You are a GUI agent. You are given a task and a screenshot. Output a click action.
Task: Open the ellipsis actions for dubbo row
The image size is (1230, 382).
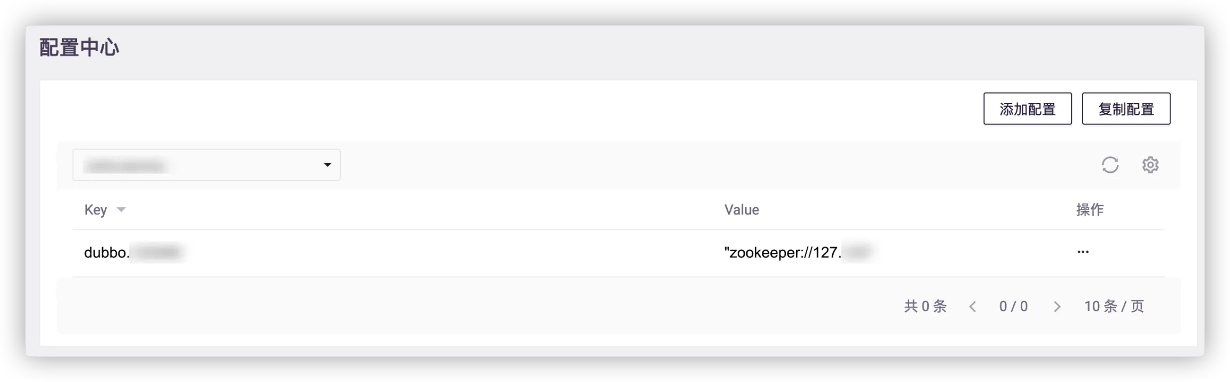(1083, 252)
